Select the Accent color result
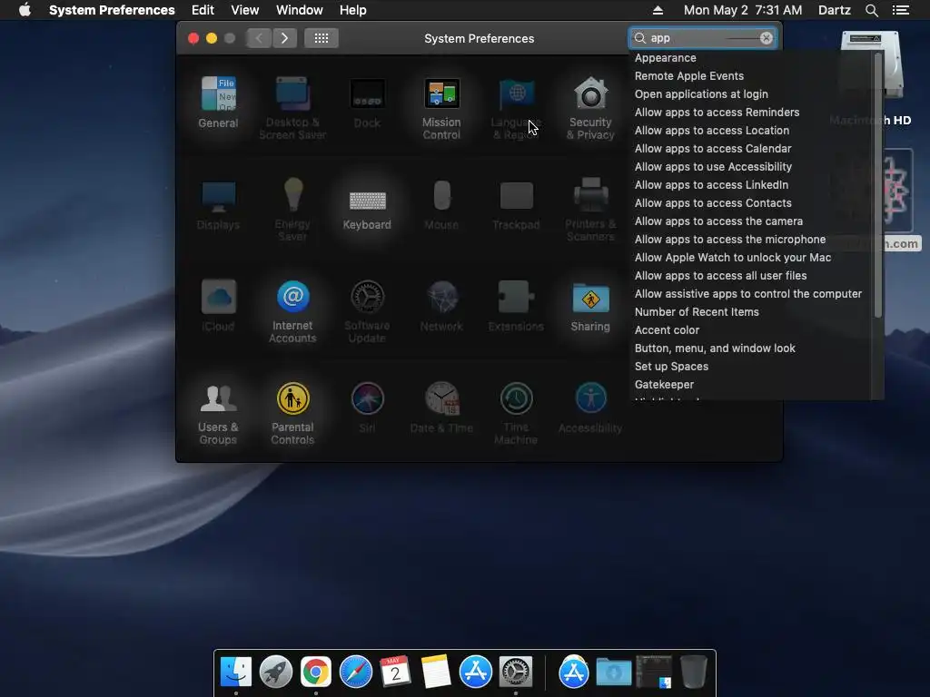This screenshot has width=930, height=697. click(667, 330)
